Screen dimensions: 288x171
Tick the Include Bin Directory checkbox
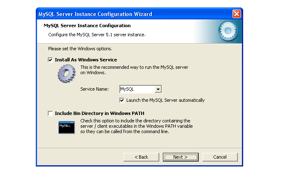(50, 113)
